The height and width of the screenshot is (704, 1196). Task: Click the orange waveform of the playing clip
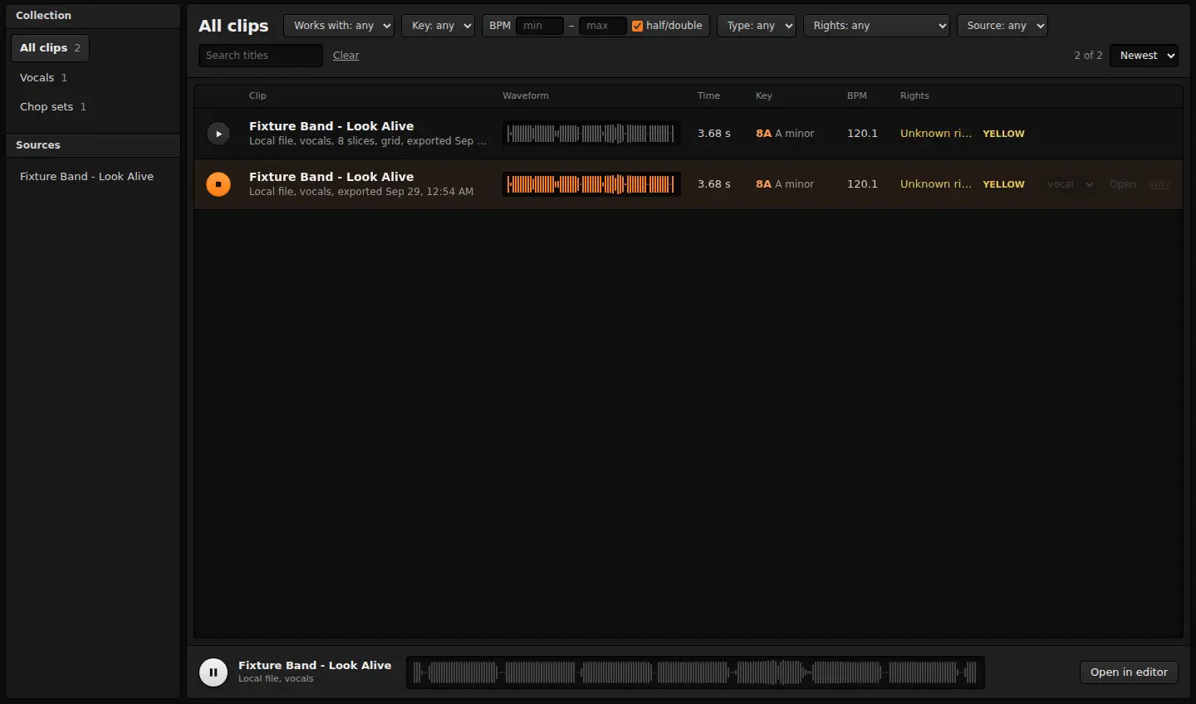pos(591,184)
